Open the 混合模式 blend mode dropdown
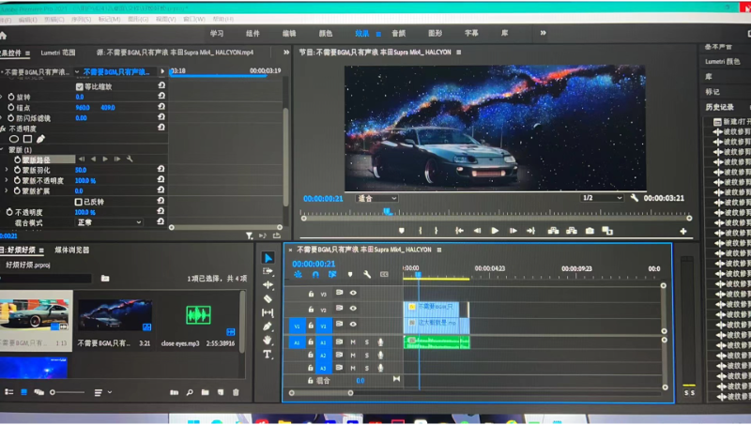Screen dimensions: 751x425 click(108, 222)
